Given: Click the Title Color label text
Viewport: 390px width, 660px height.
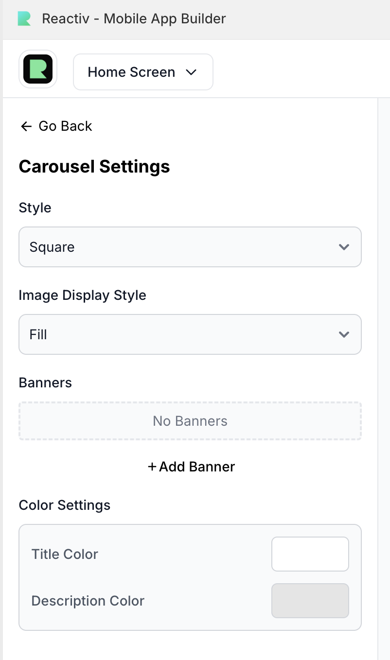Looking at the screenshot, I should pos(65,554).
